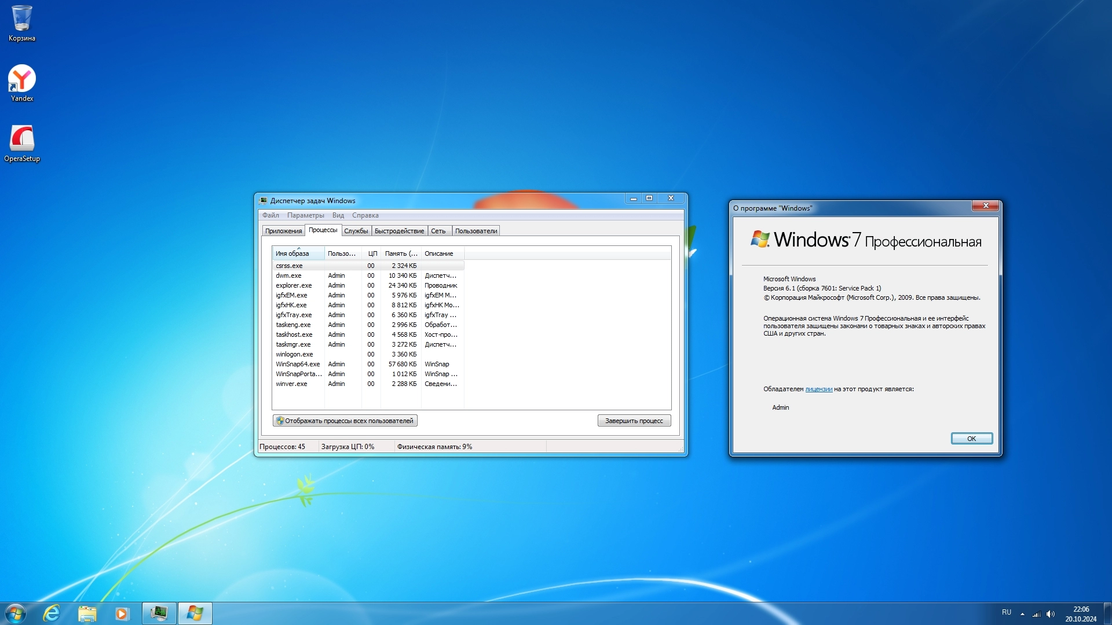Switch to the Быстродействие tab

coord(399,231)
